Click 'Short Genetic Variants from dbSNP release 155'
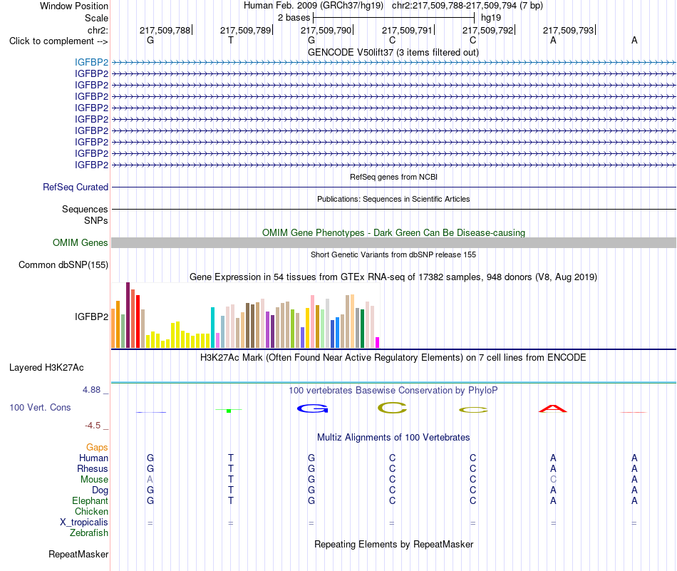Image resolution: width=677 pixels, height=571 pixels. pyautogui.click(x=393, y=254)
